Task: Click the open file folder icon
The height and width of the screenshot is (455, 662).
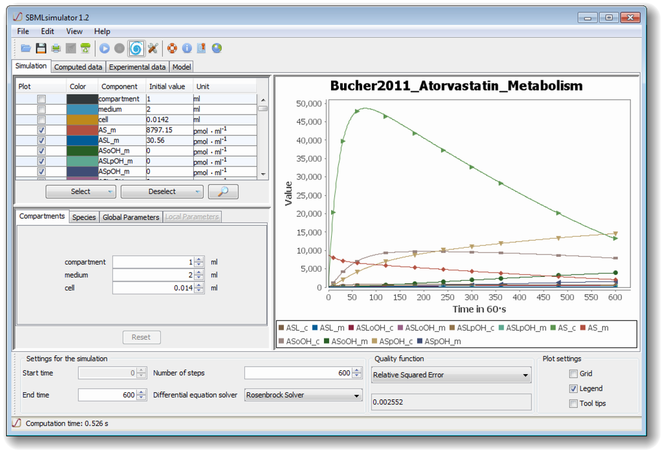Action: 26,48
